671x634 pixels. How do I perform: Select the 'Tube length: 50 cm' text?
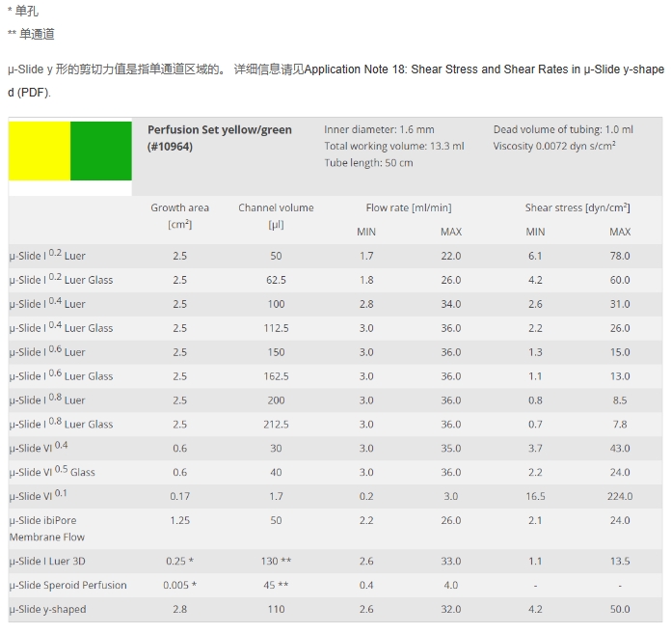pyautogui.click(x=368, y=163)
